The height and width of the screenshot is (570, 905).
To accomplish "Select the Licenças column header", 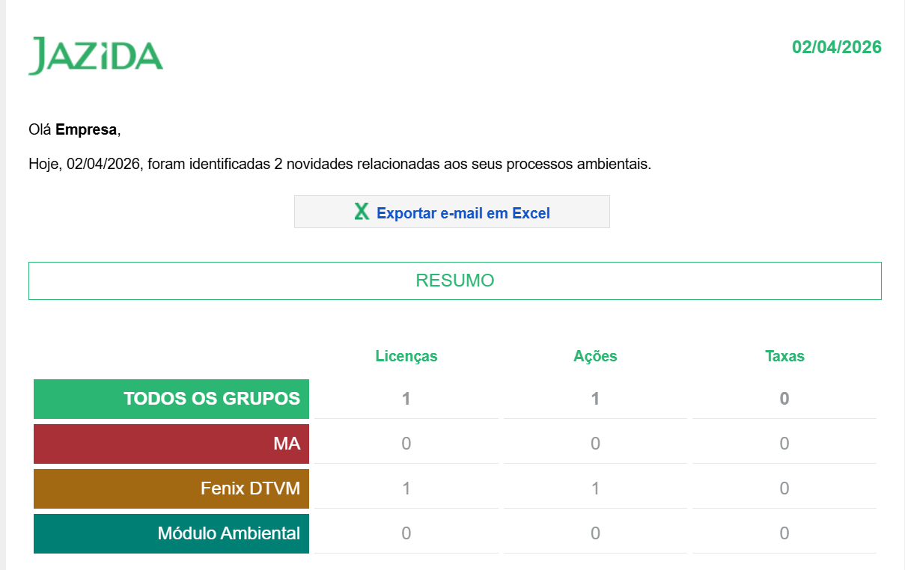I will click(406, 356).
